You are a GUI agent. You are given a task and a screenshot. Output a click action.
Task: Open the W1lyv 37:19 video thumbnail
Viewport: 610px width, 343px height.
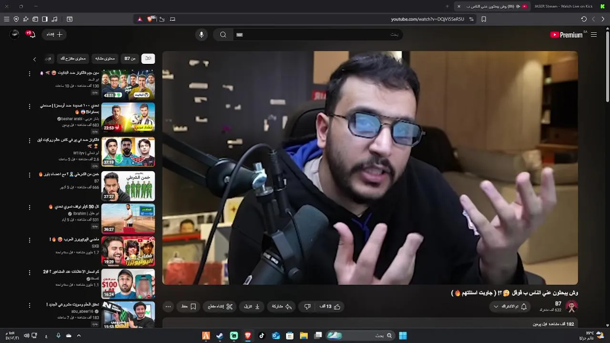(x=128, y=152)
